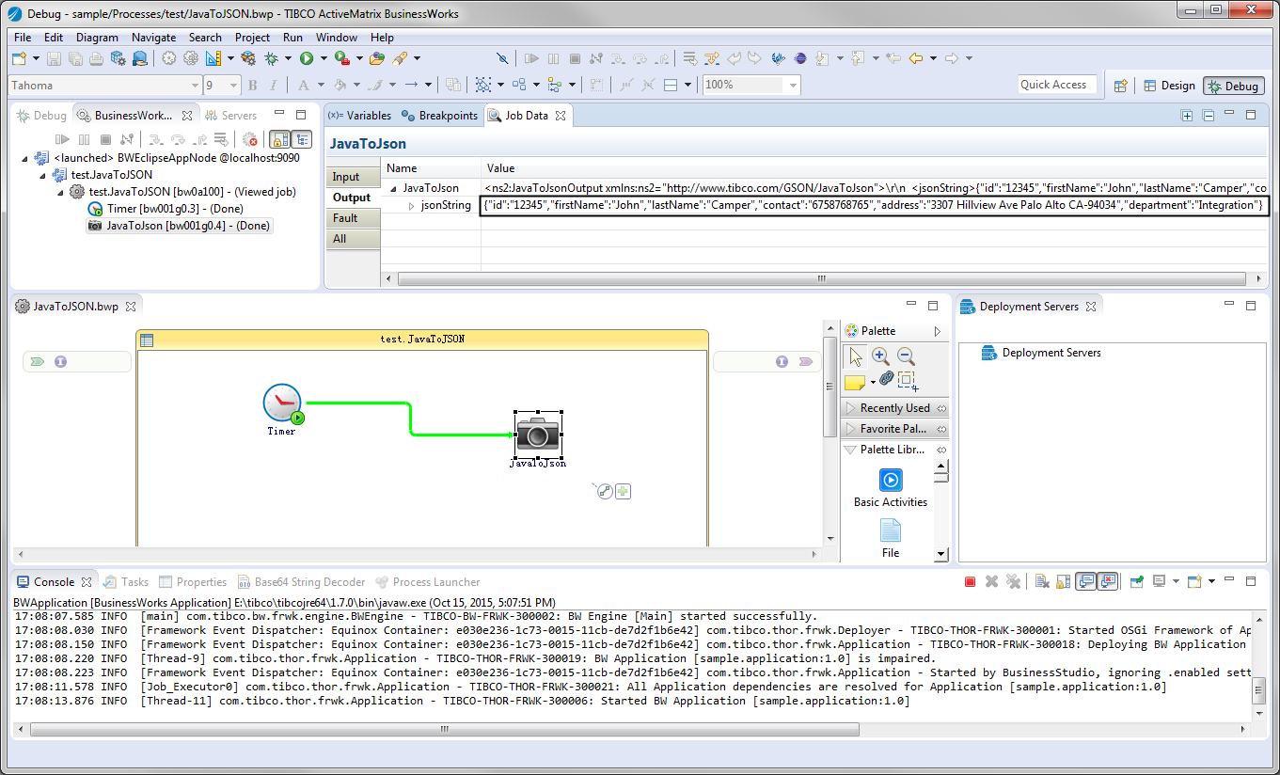Click the Quick Access search field
This screenshot has height=775, width=1280.
click(x=1057, y=85)
